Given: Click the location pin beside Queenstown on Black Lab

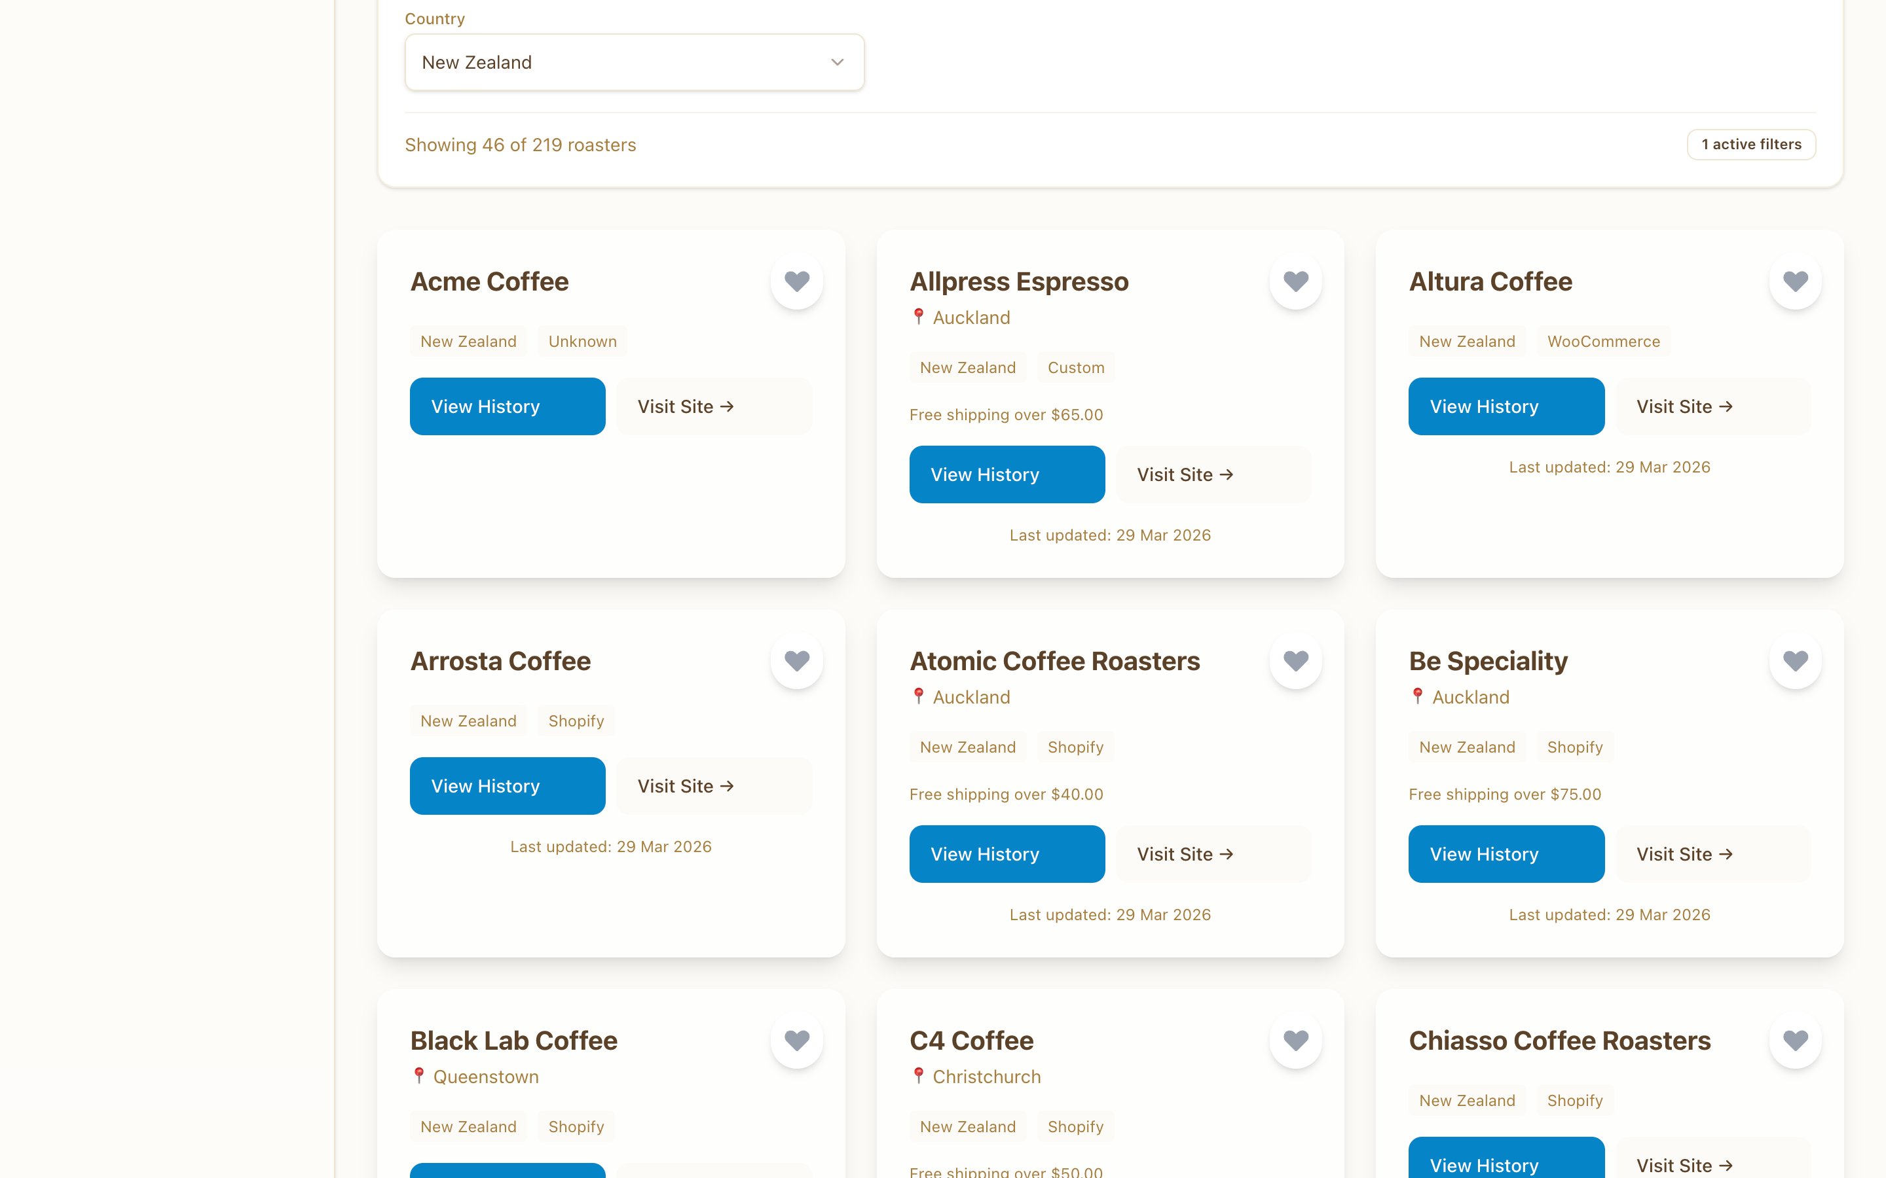Looking at the screenshot, I should point(419,1076).
